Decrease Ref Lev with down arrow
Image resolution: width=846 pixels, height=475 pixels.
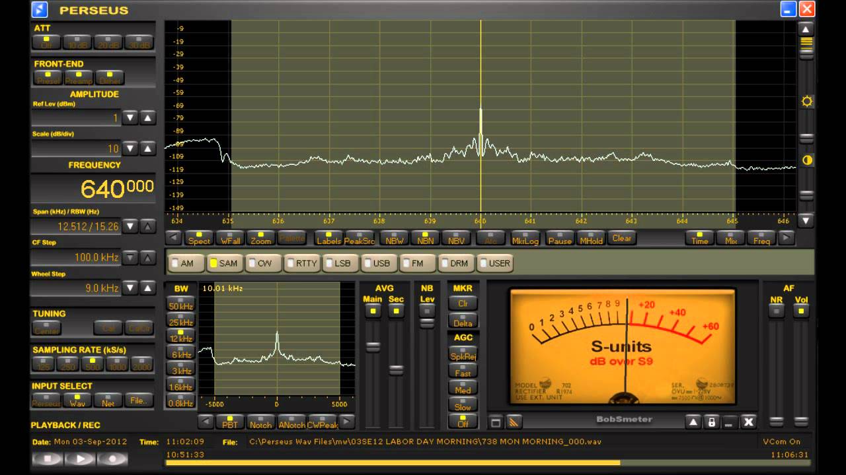click(x=131, y=118)
